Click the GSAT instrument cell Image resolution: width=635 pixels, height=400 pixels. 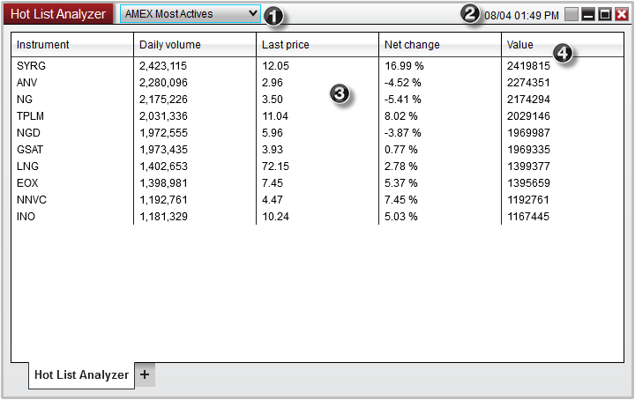(x=30, y=150)
